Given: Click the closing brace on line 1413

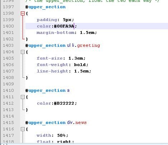Looking at the screenshot, I should [x=27, y=110].
